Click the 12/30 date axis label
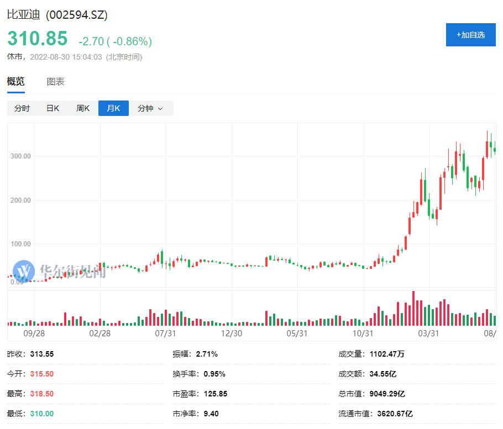503x429 pixels. 232,333
